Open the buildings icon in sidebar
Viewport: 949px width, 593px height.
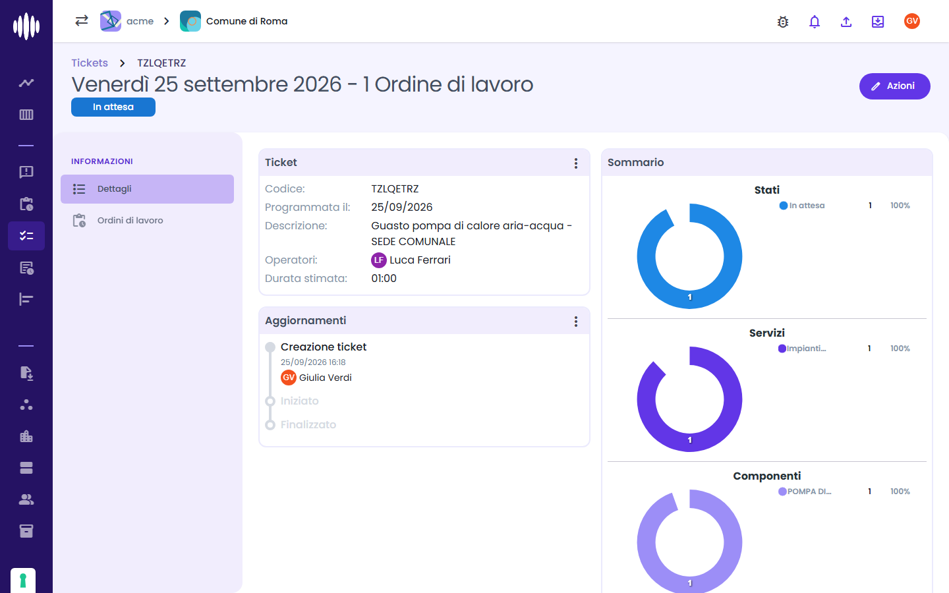(26, 436)
